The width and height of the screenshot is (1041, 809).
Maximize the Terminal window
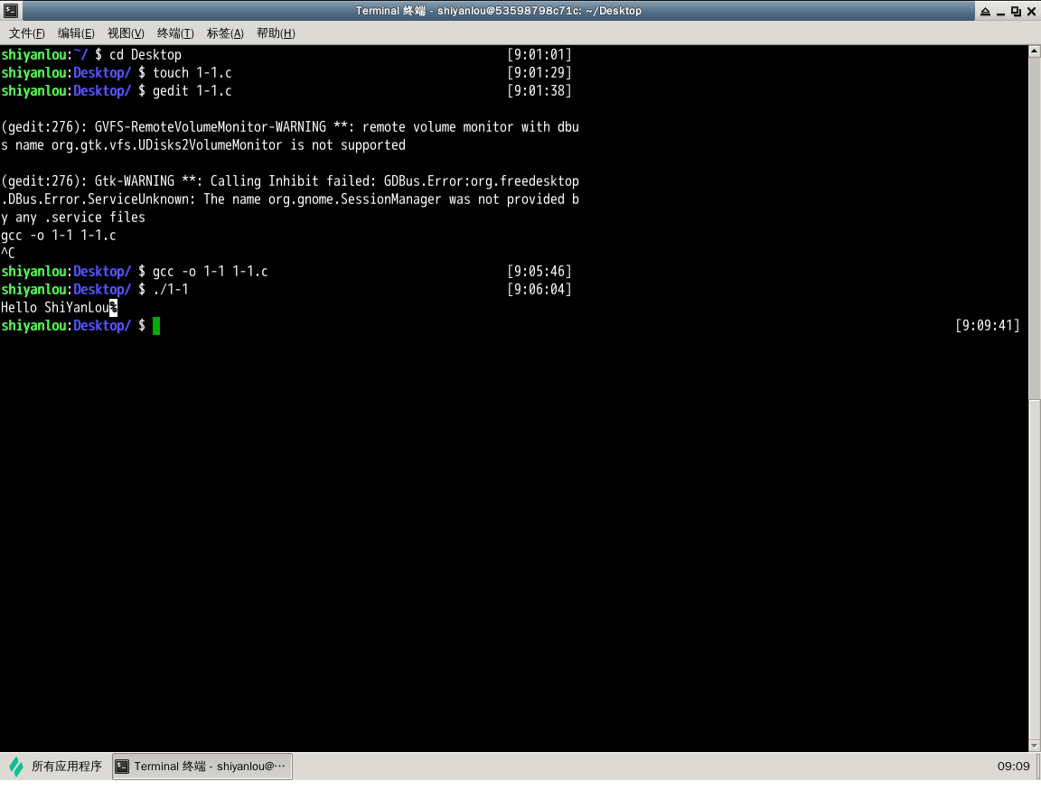pos(1016,11)
